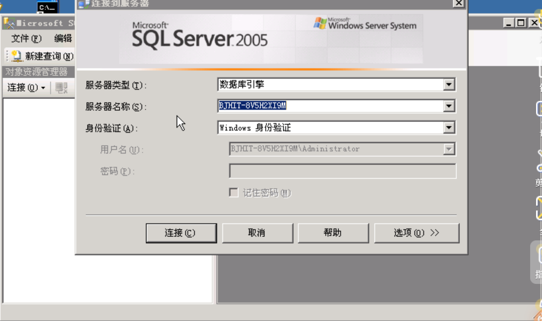Click the 新建查询(N) toolbar button
Viewport: 542px width, 321px height.
(42, 56)
